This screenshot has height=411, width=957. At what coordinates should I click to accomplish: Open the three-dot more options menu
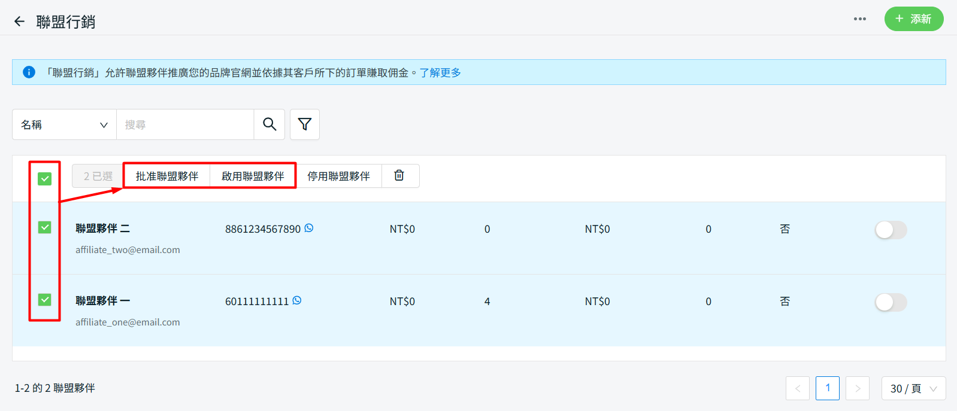click(x=859, y=19)
